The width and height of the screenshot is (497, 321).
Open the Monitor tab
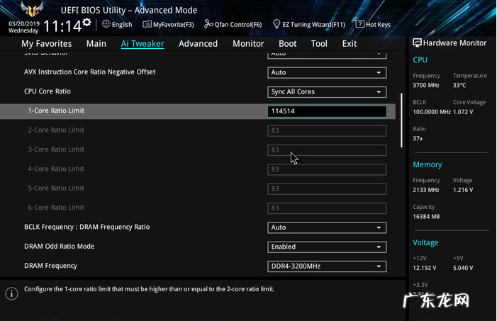[x=248, y=43]
